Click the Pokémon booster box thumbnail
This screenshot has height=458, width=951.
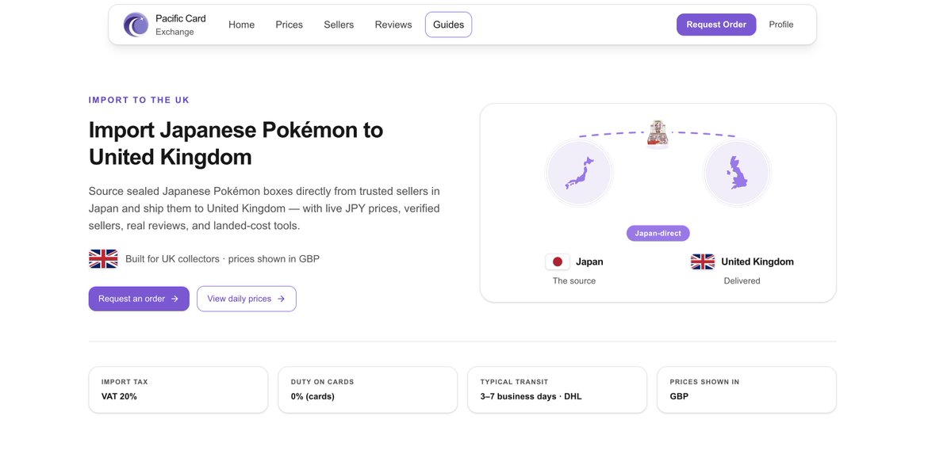coord(658,133)
